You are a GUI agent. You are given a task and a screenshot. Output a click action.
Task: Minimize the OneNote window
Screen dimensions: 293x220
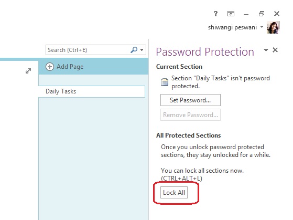coord(246,14)
